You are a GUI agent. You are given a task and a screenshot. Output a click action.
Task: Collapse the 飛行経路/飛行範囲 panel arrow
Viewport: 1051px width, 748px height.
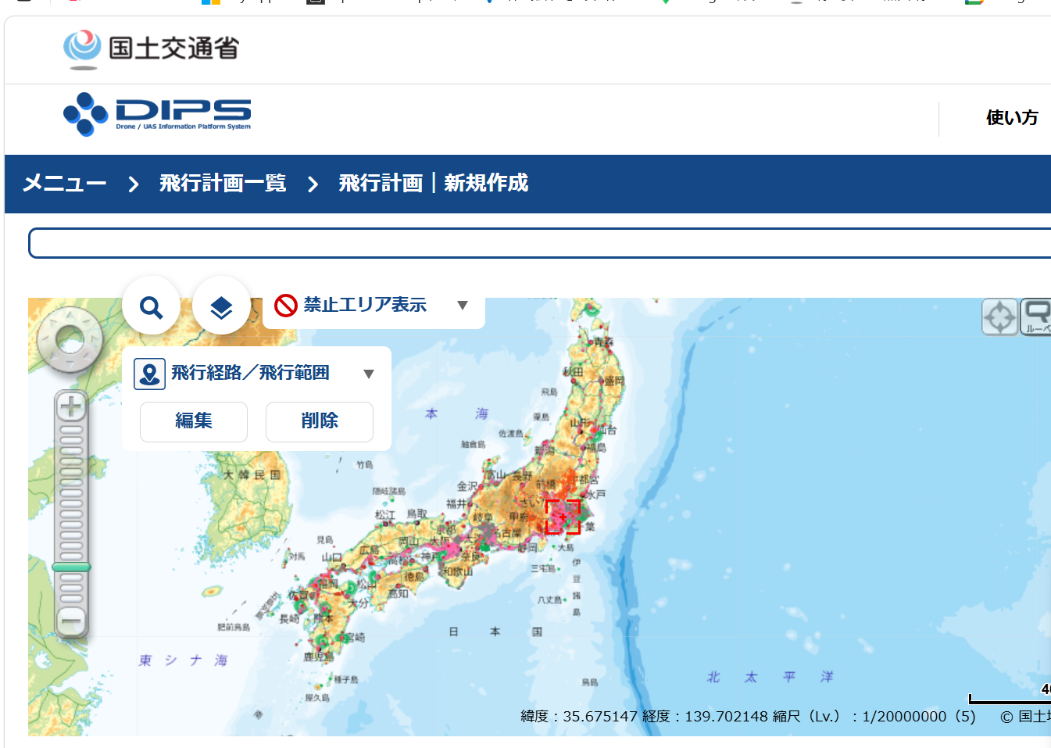[x=369, y=374]
